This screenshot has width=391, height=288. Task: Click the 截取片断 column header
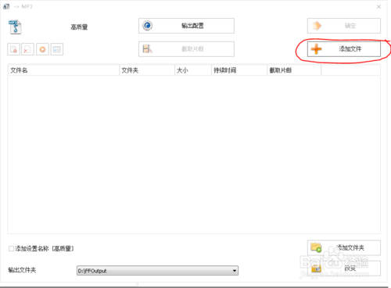click(294, 70)
